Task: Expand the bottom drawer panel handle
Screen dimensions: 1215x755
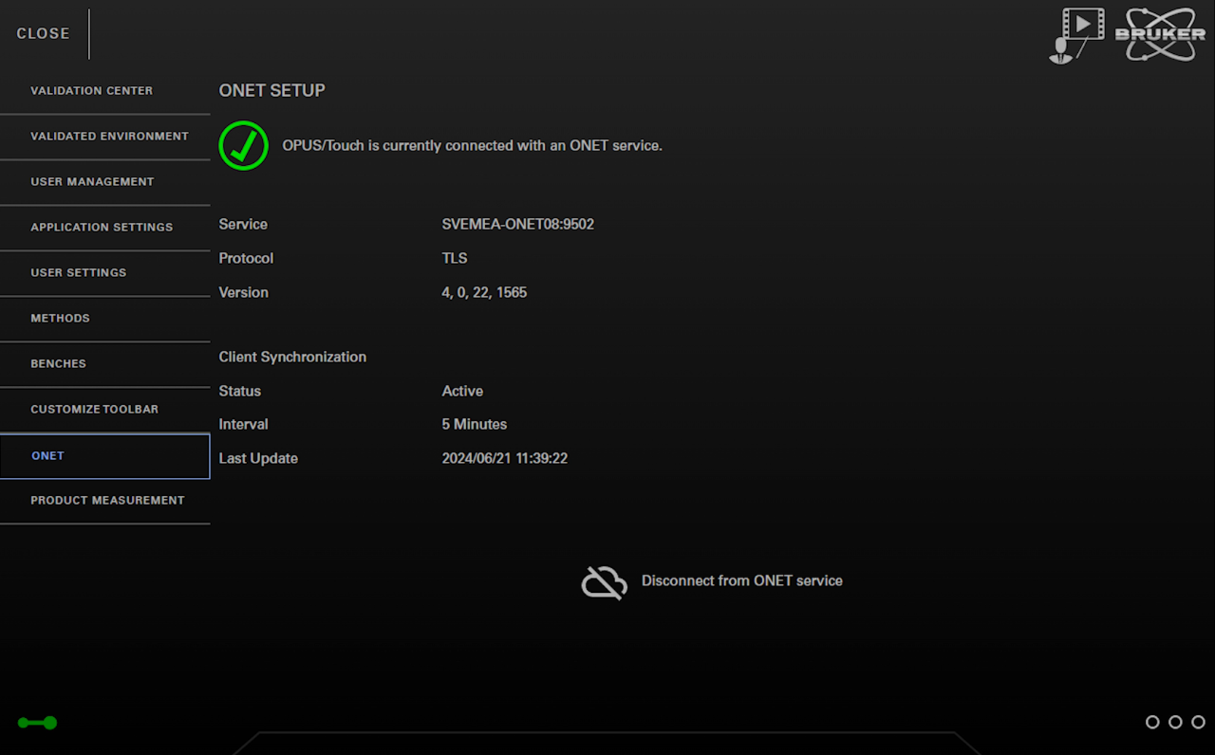Action: [607, 743]
